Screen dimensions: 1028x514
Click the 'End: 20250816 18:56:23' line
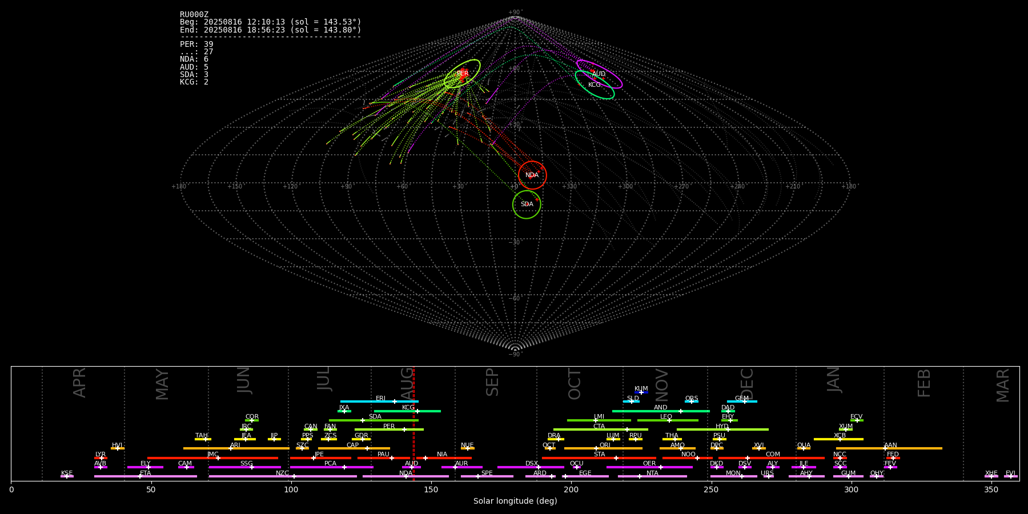tap(271, 30)
